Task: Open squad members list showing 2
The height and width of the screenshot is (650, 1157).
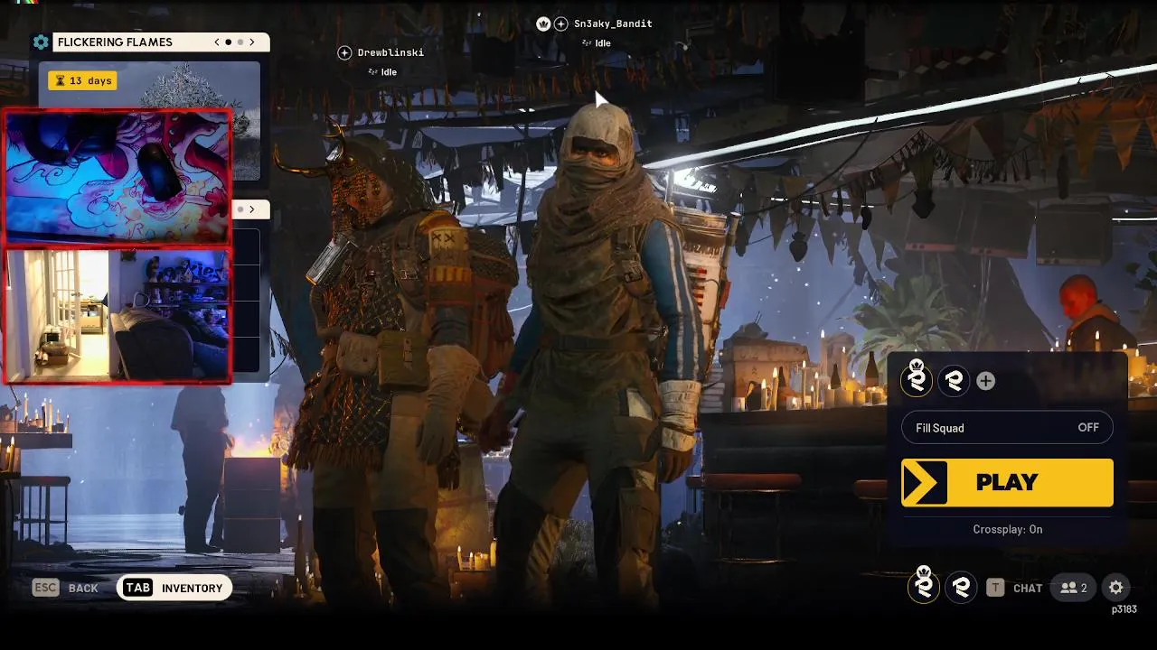Action: pyautogui.click(x=1073, y=588)
